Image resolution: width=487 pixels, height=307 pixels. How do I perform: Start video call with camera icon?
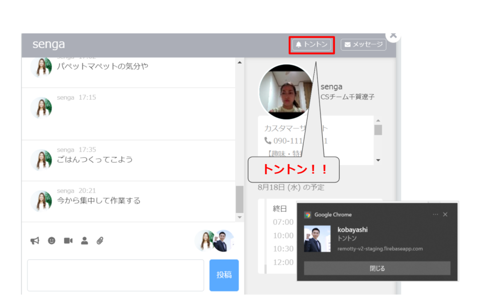point(68,241)
